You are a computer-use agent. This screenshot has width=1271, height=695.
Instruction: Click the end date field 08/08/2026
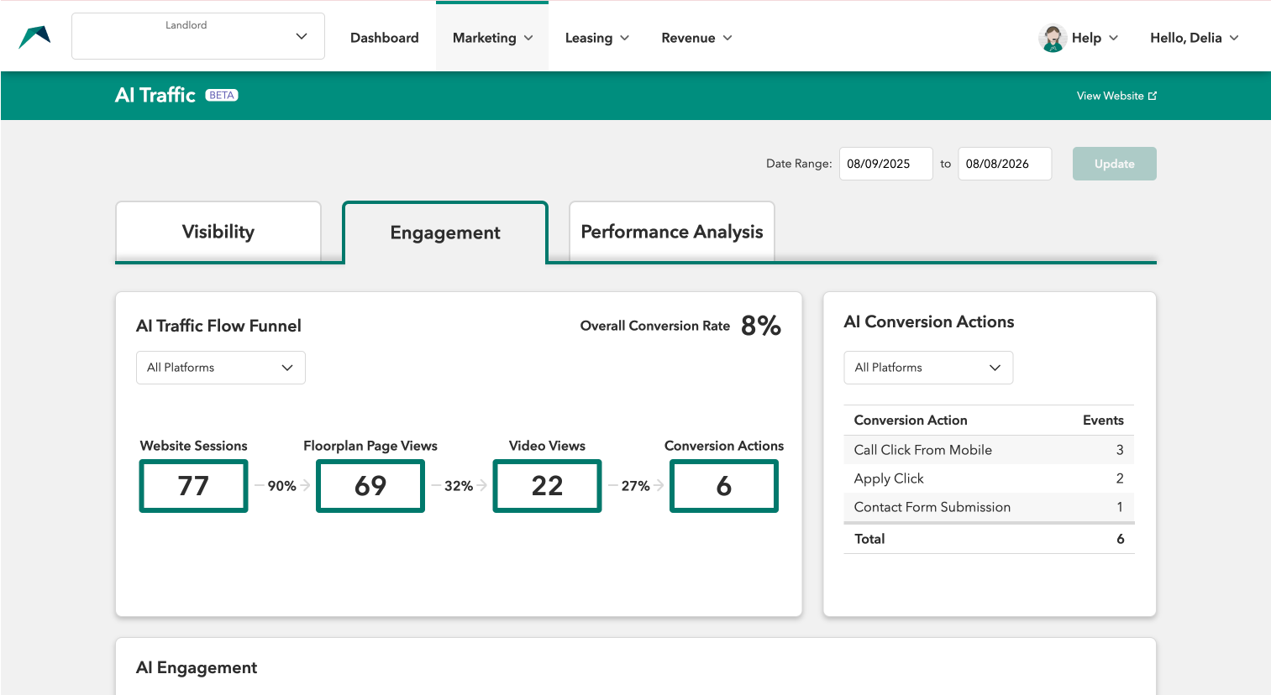(x=1005, y=164)
